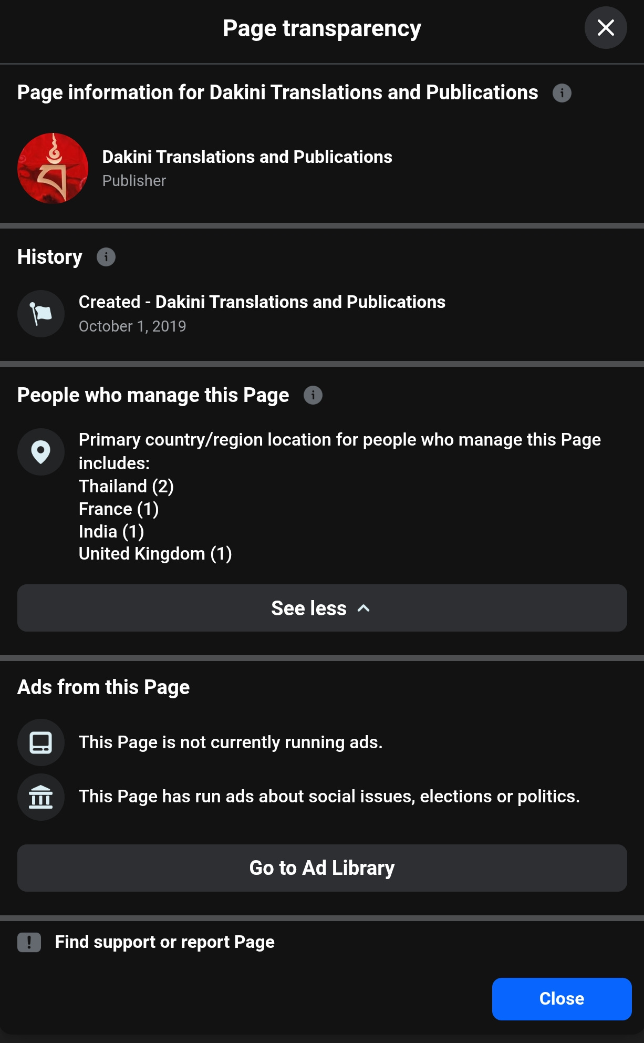Select the Thailand manager location entry
This screenshot has width=644, height=1043.
126,486
